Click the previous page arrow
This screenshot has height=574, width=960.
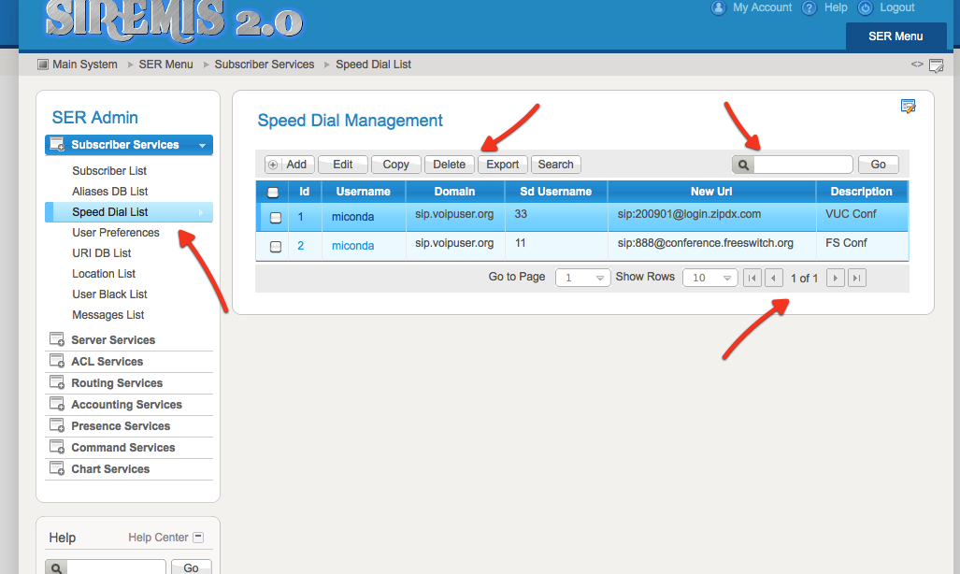[774, 278]
